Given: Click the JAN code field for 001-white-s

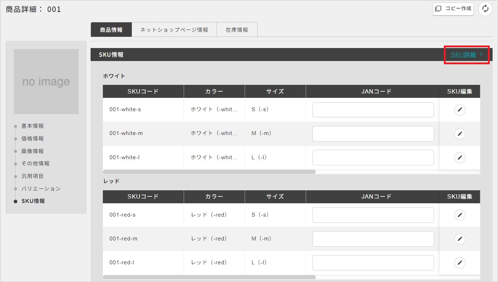Looking at the screenshot, I should click(373, 110).
